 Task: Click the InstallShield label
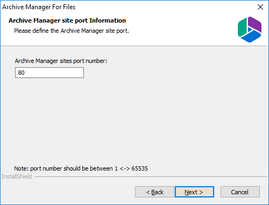tap(17, 176)
